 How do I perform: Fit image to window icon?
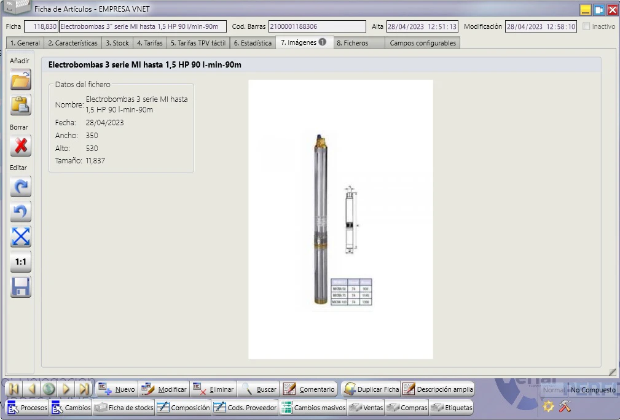[x=20, y=236]
